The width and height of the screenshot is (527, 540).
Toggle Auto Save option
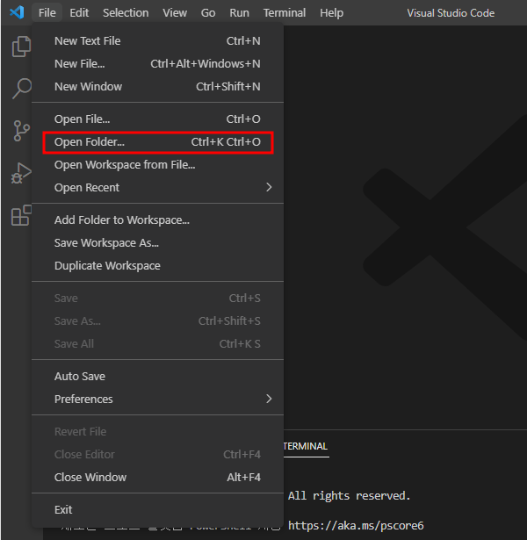tap(158, 376)
